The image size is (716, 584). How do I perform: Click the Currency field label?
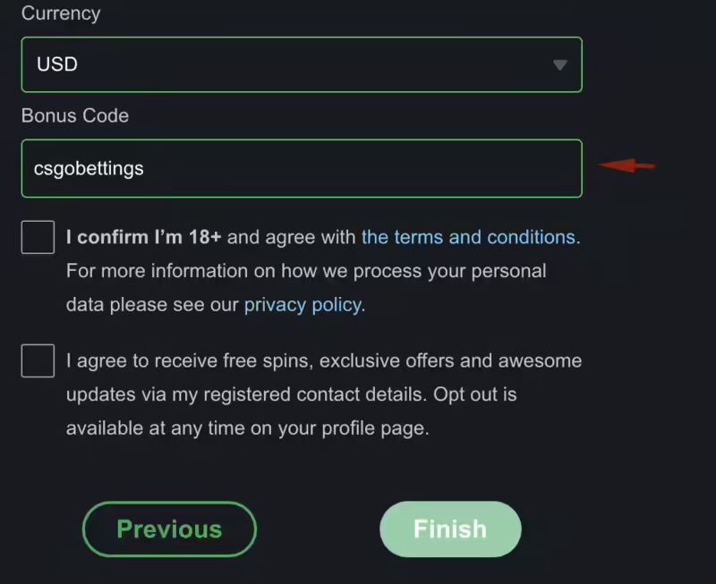[61, 13]
